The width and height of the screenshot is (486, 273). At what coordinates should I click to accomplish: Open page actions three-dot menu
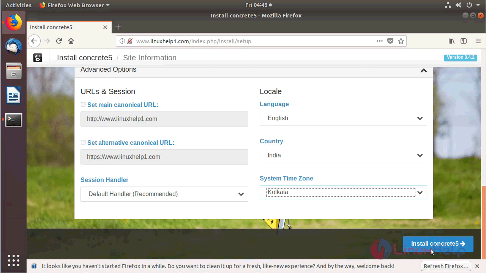click(x=380, y=41)
